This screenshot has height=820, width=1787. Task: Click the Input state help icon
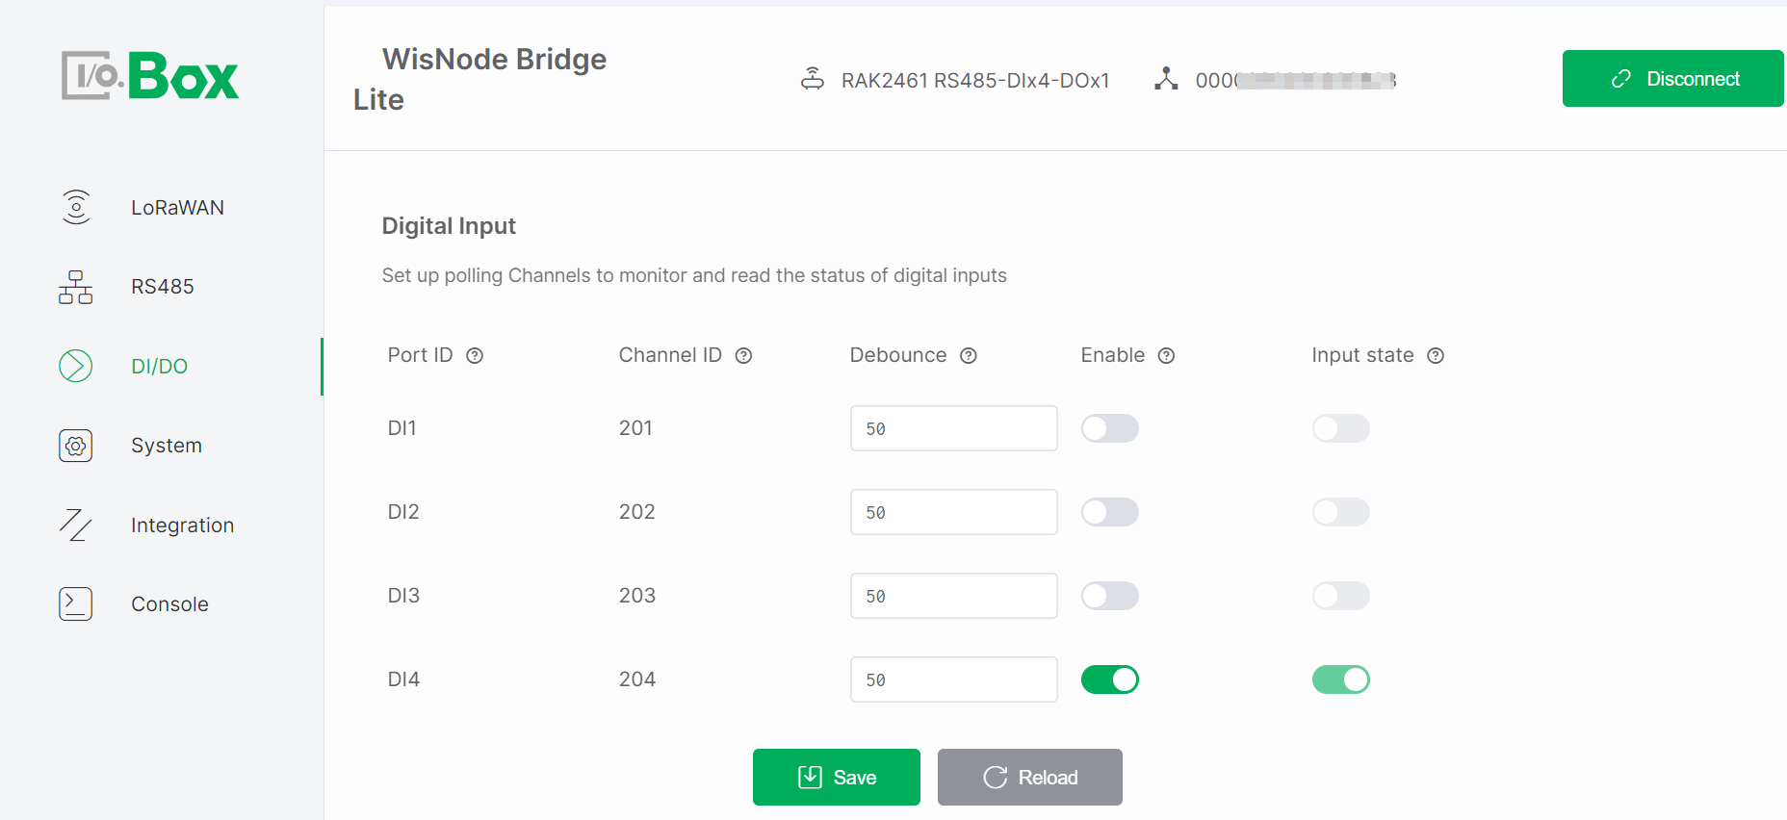click(x=1436, y=356)
